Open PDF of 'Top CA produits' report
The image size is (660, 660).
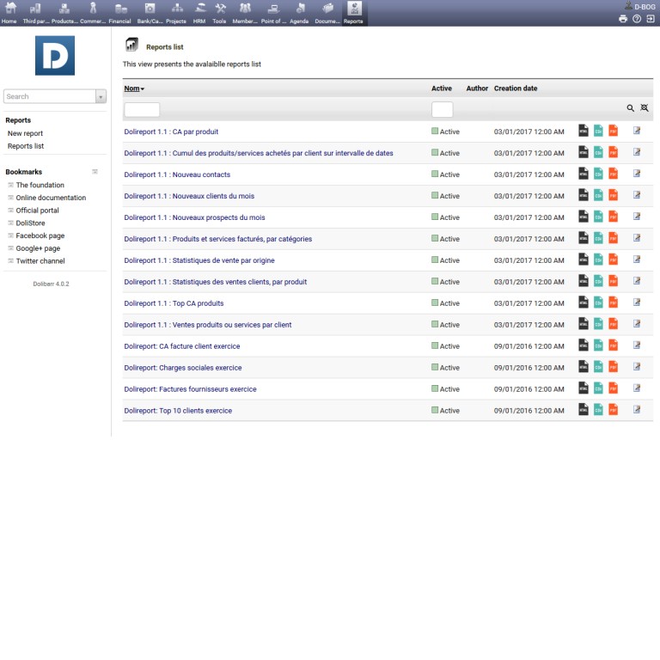pyautogui.click(x=613, y=302)
